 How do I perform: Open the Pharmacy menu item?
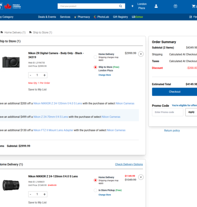82,17
